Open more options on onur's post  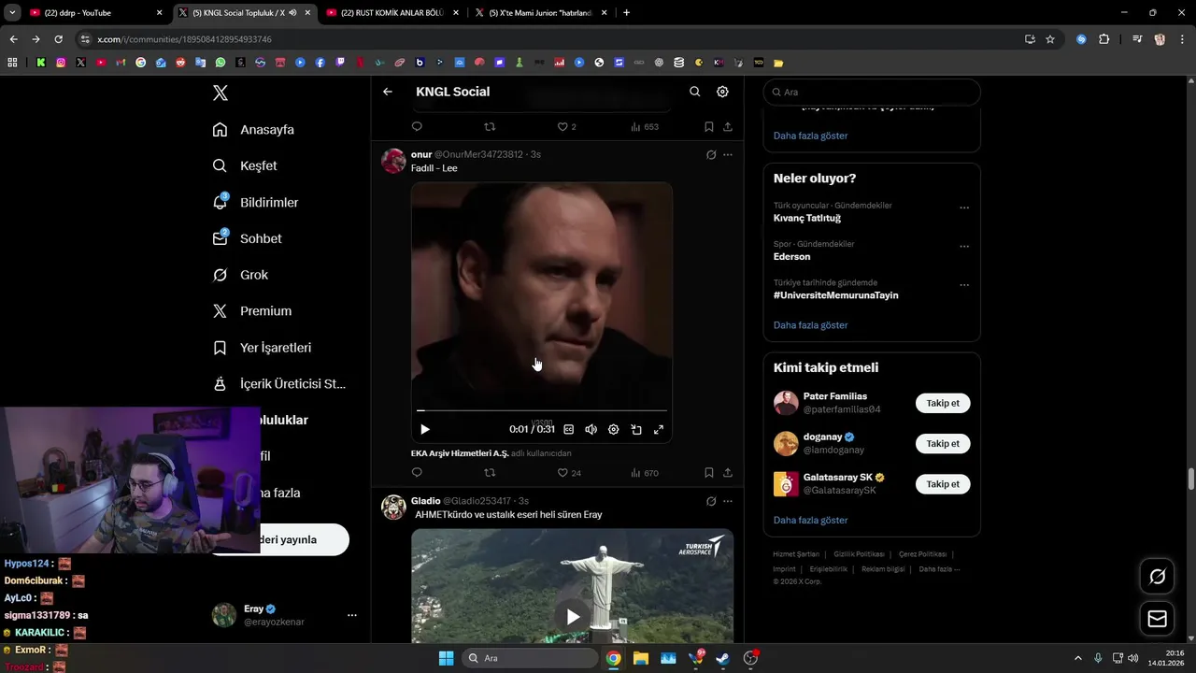tap(728, 154)
